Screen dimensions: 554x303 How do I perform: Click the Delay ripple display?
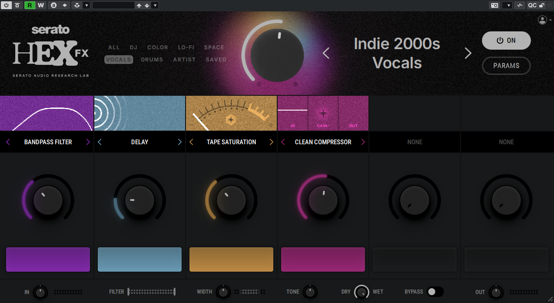pyautogui.click(x=140, y=113)
